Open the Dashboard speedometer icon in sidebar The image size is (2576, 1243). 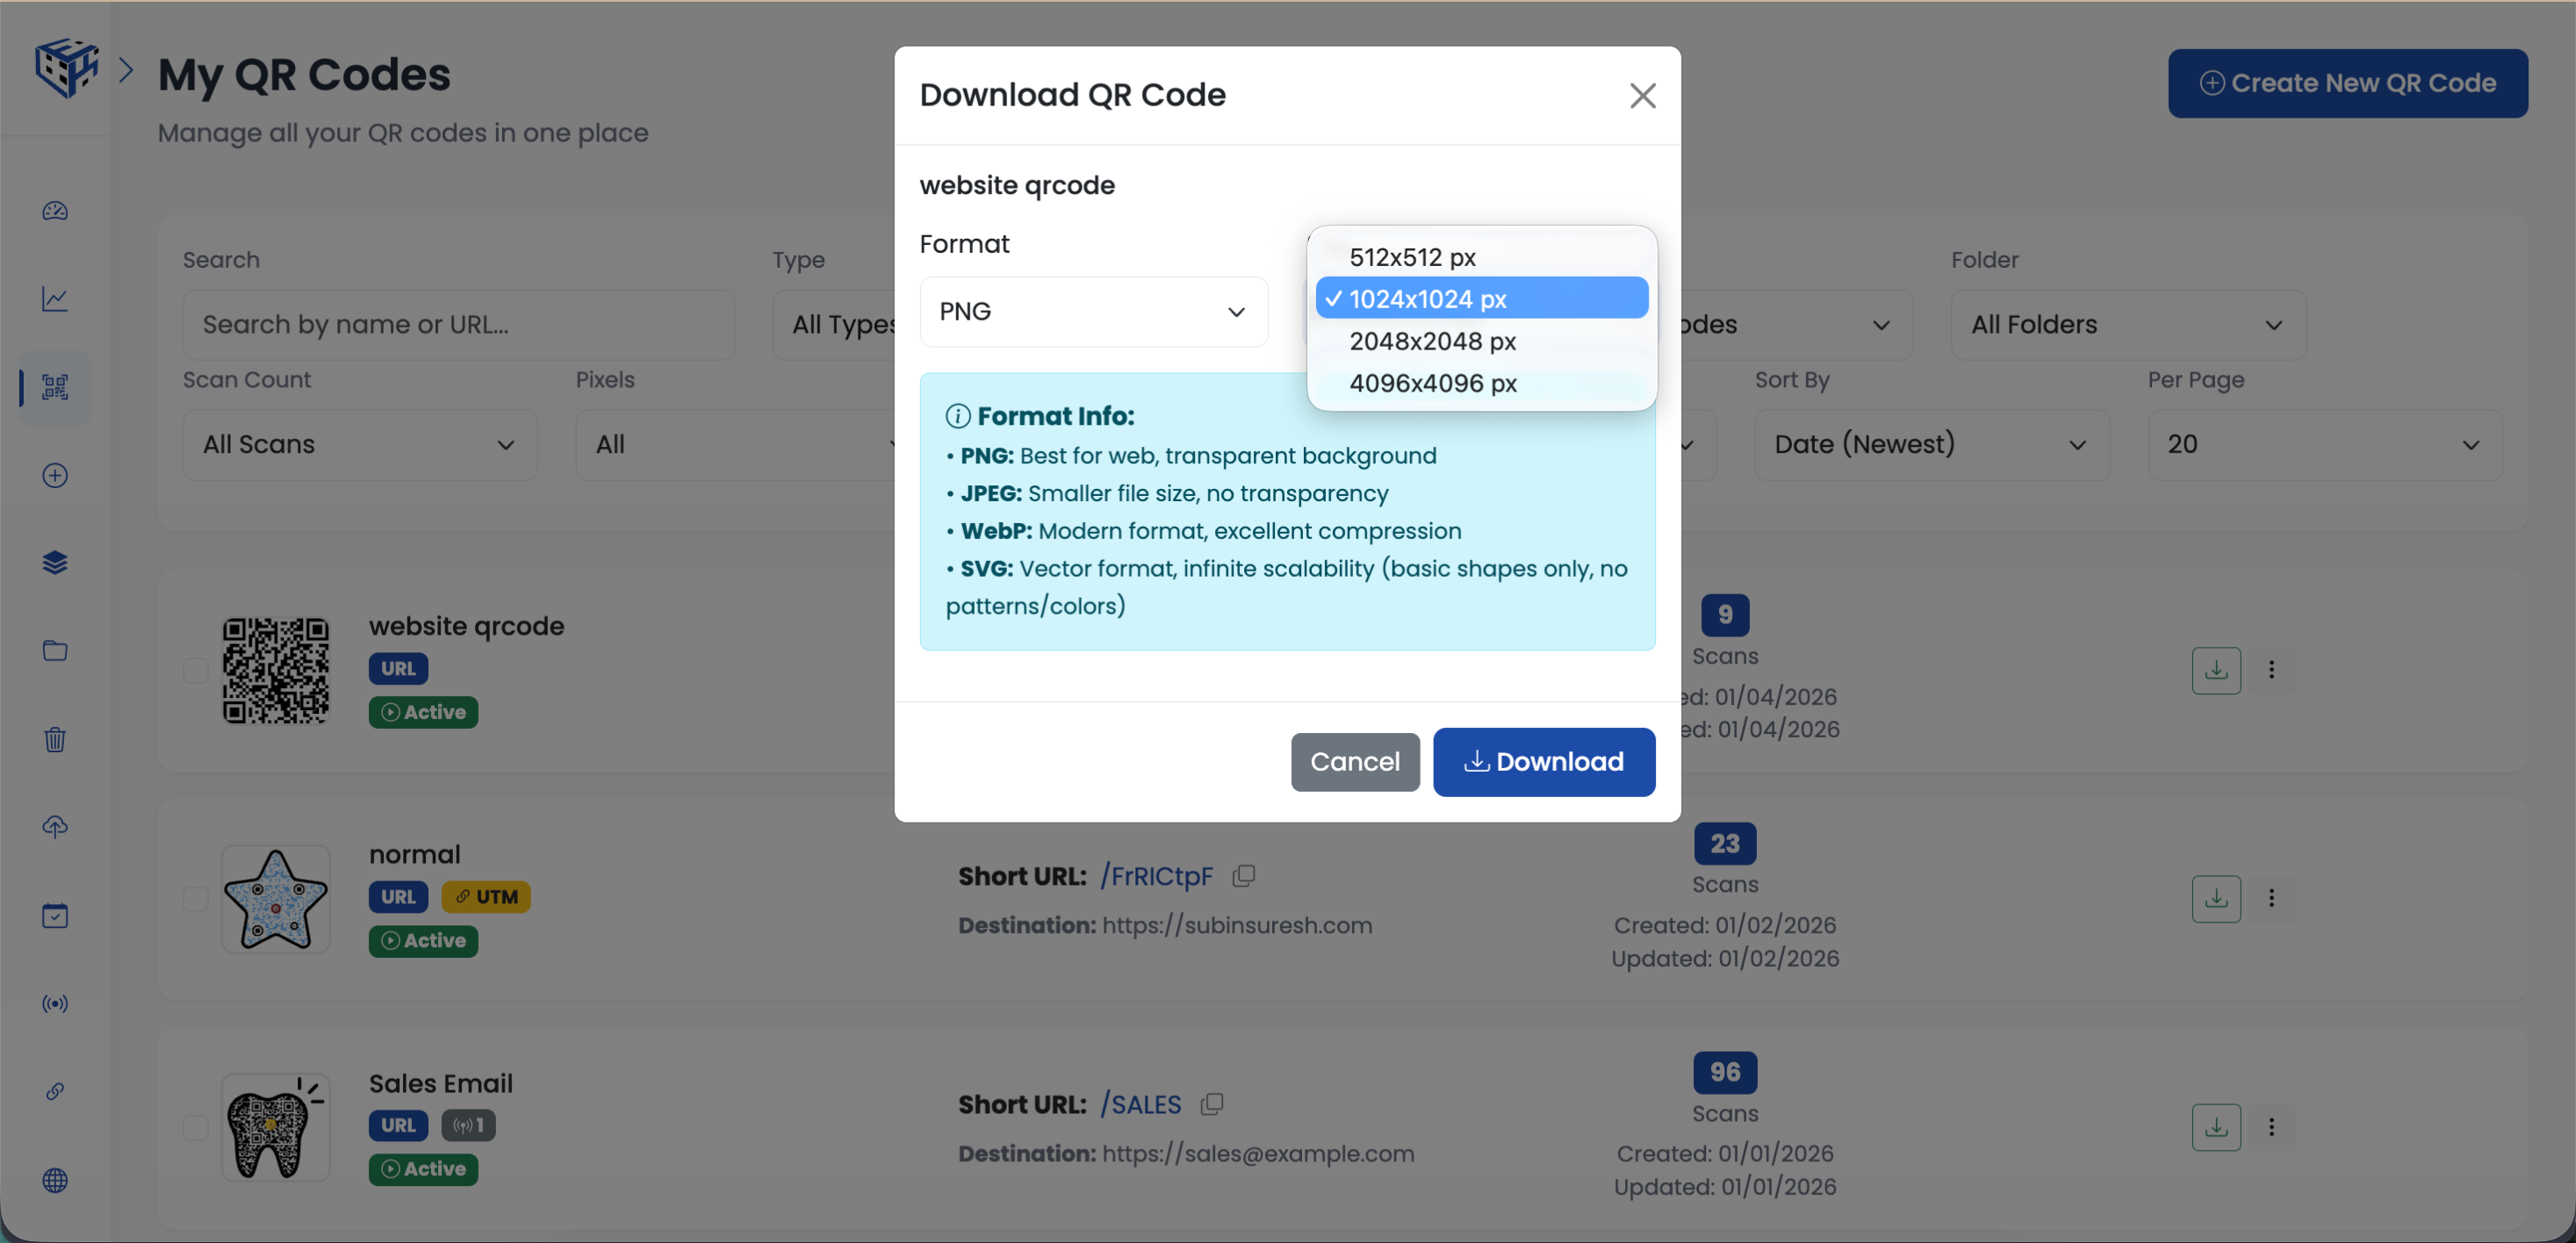[54, 211]
